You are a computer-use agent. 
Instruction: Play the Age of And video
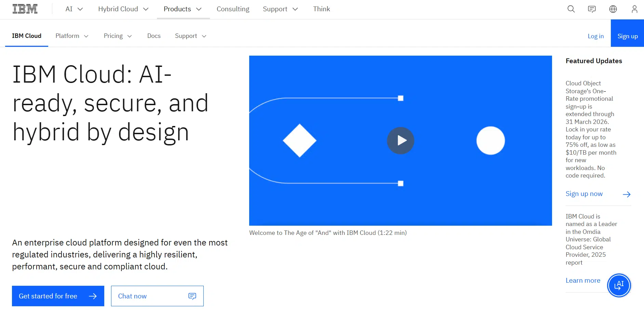tap(400, 141)
